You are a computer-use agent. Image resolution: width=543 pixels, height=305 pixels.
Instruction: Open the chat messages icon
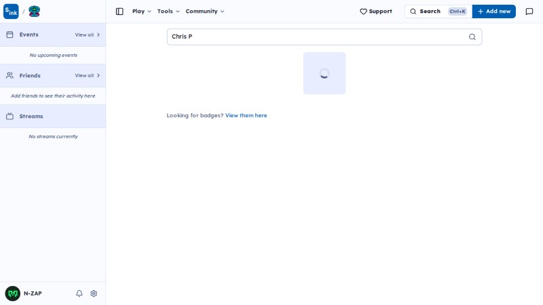coord(529,12)
